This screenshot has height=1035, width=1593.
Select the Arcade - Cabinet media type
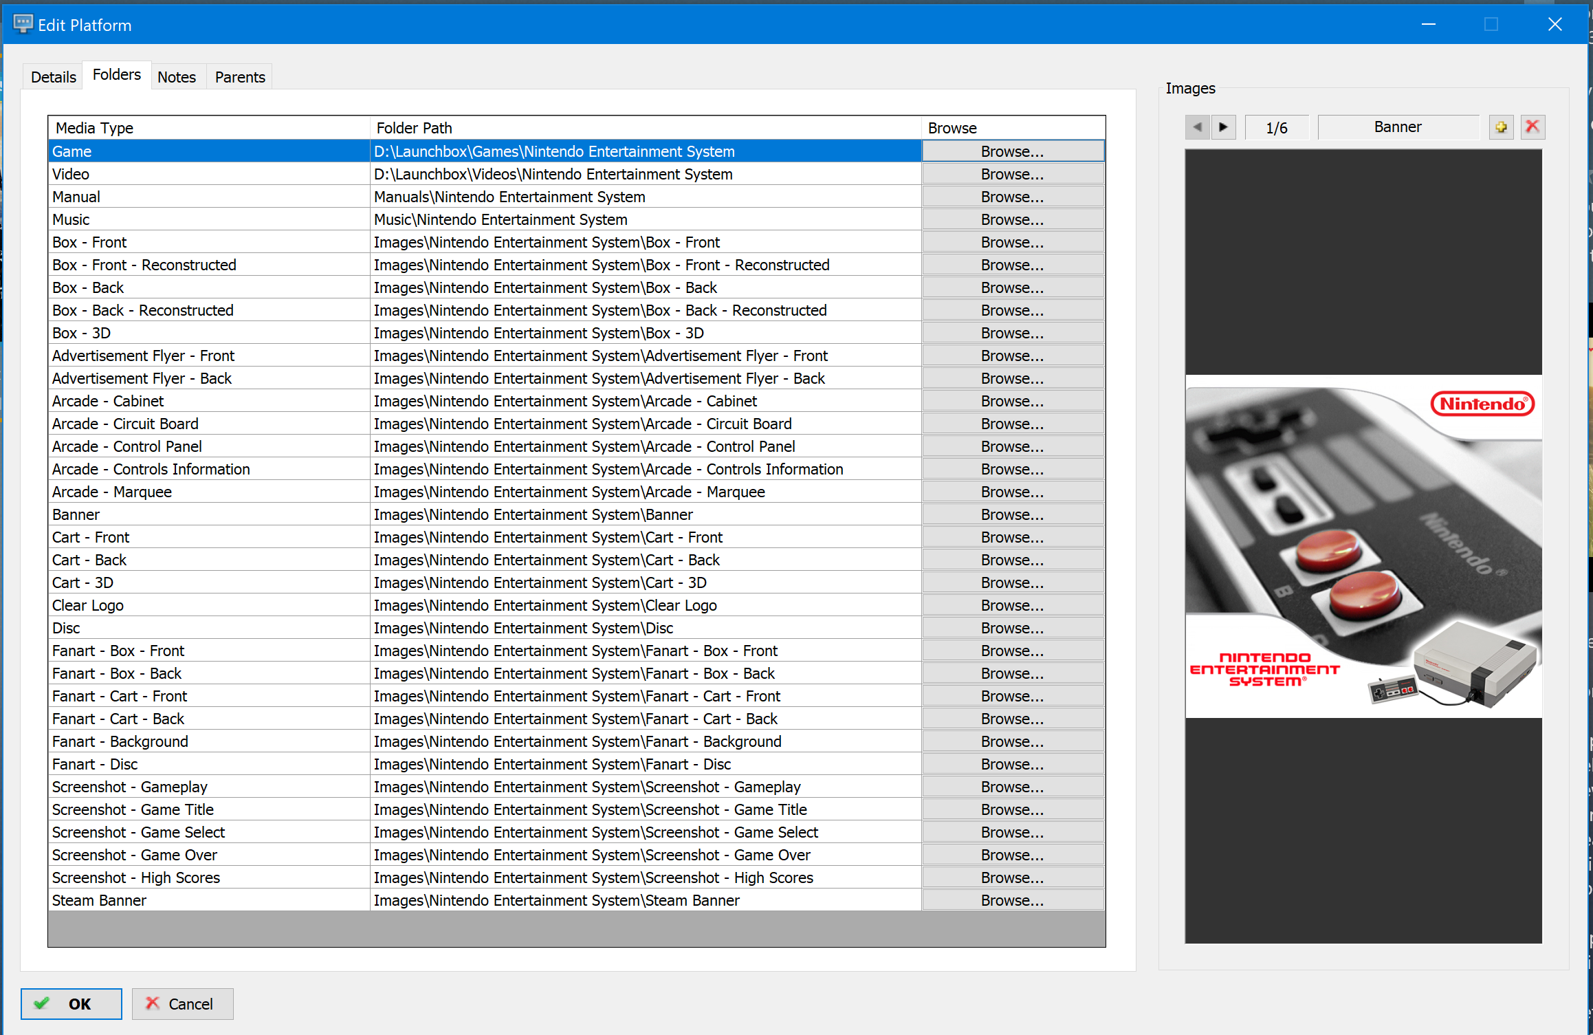209,401
